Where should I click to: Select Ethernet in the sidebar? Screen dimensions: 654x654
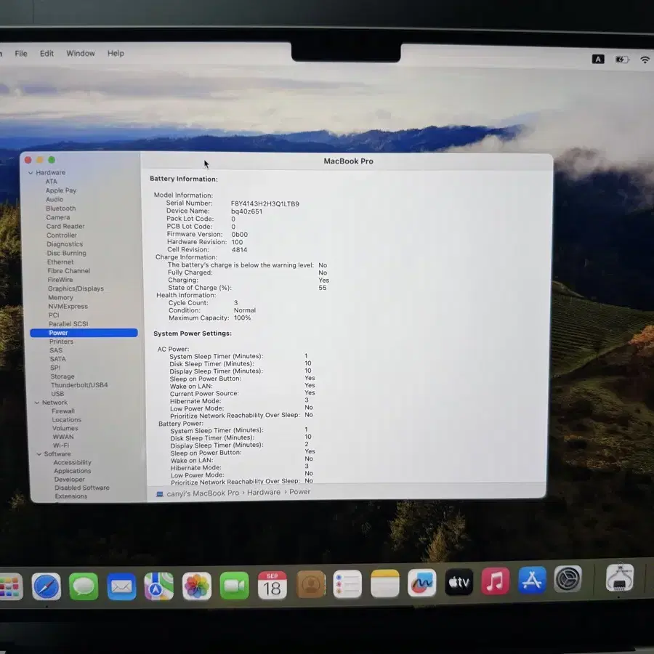[60, 262]
